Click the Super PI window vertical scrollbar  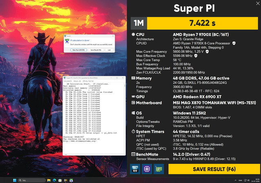point(124,118)
